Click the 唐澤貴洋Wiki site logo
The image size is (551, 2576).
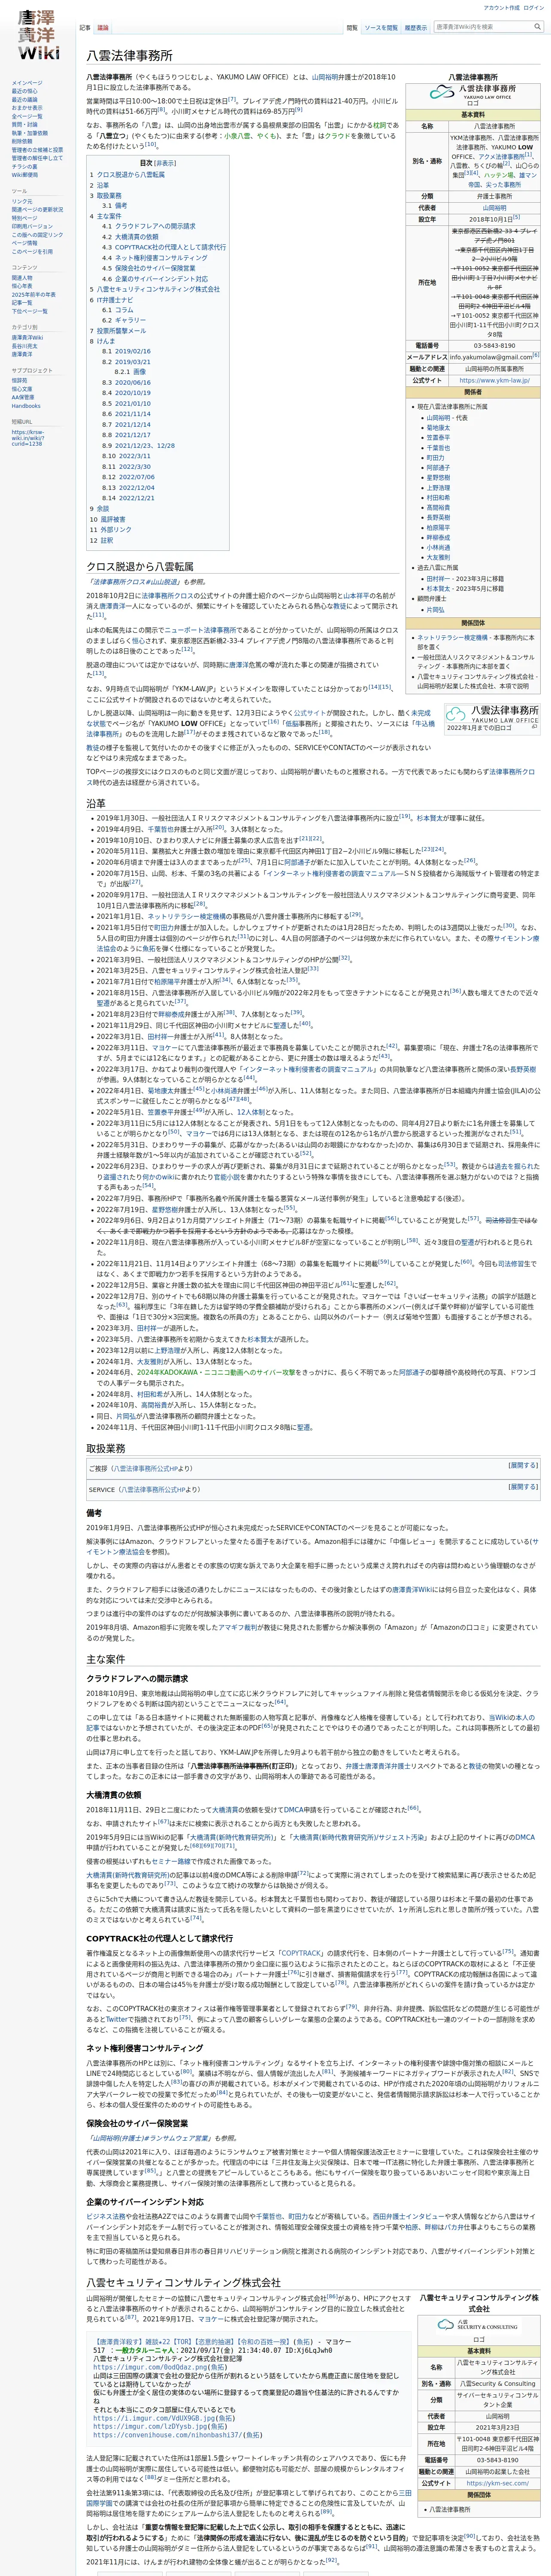[x=38, y=35]
